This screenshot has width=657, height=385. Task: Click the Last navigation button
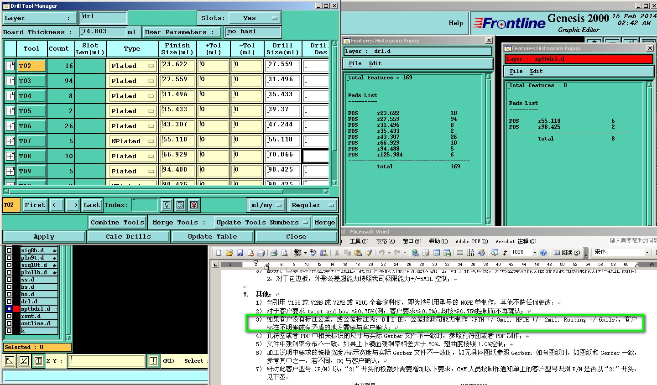pyautogui.click(x=92, y=205)
